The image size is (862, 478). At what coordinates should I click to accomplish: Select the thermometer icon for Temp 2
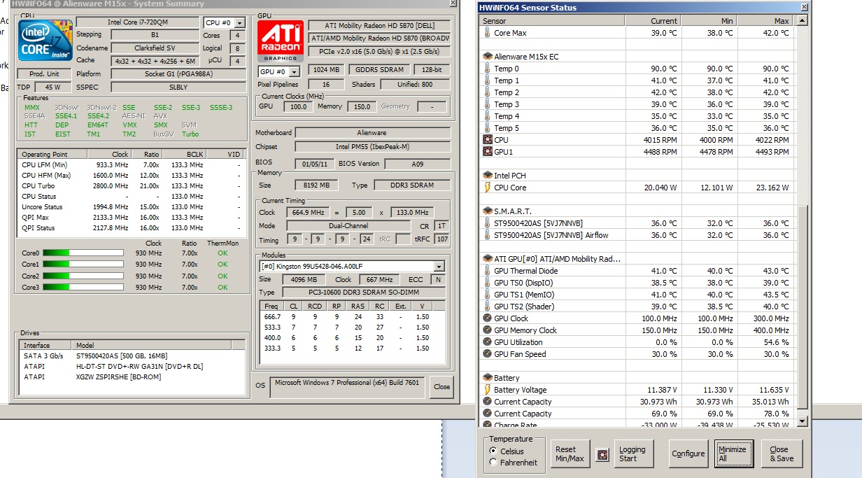click(x=488, y=92)
